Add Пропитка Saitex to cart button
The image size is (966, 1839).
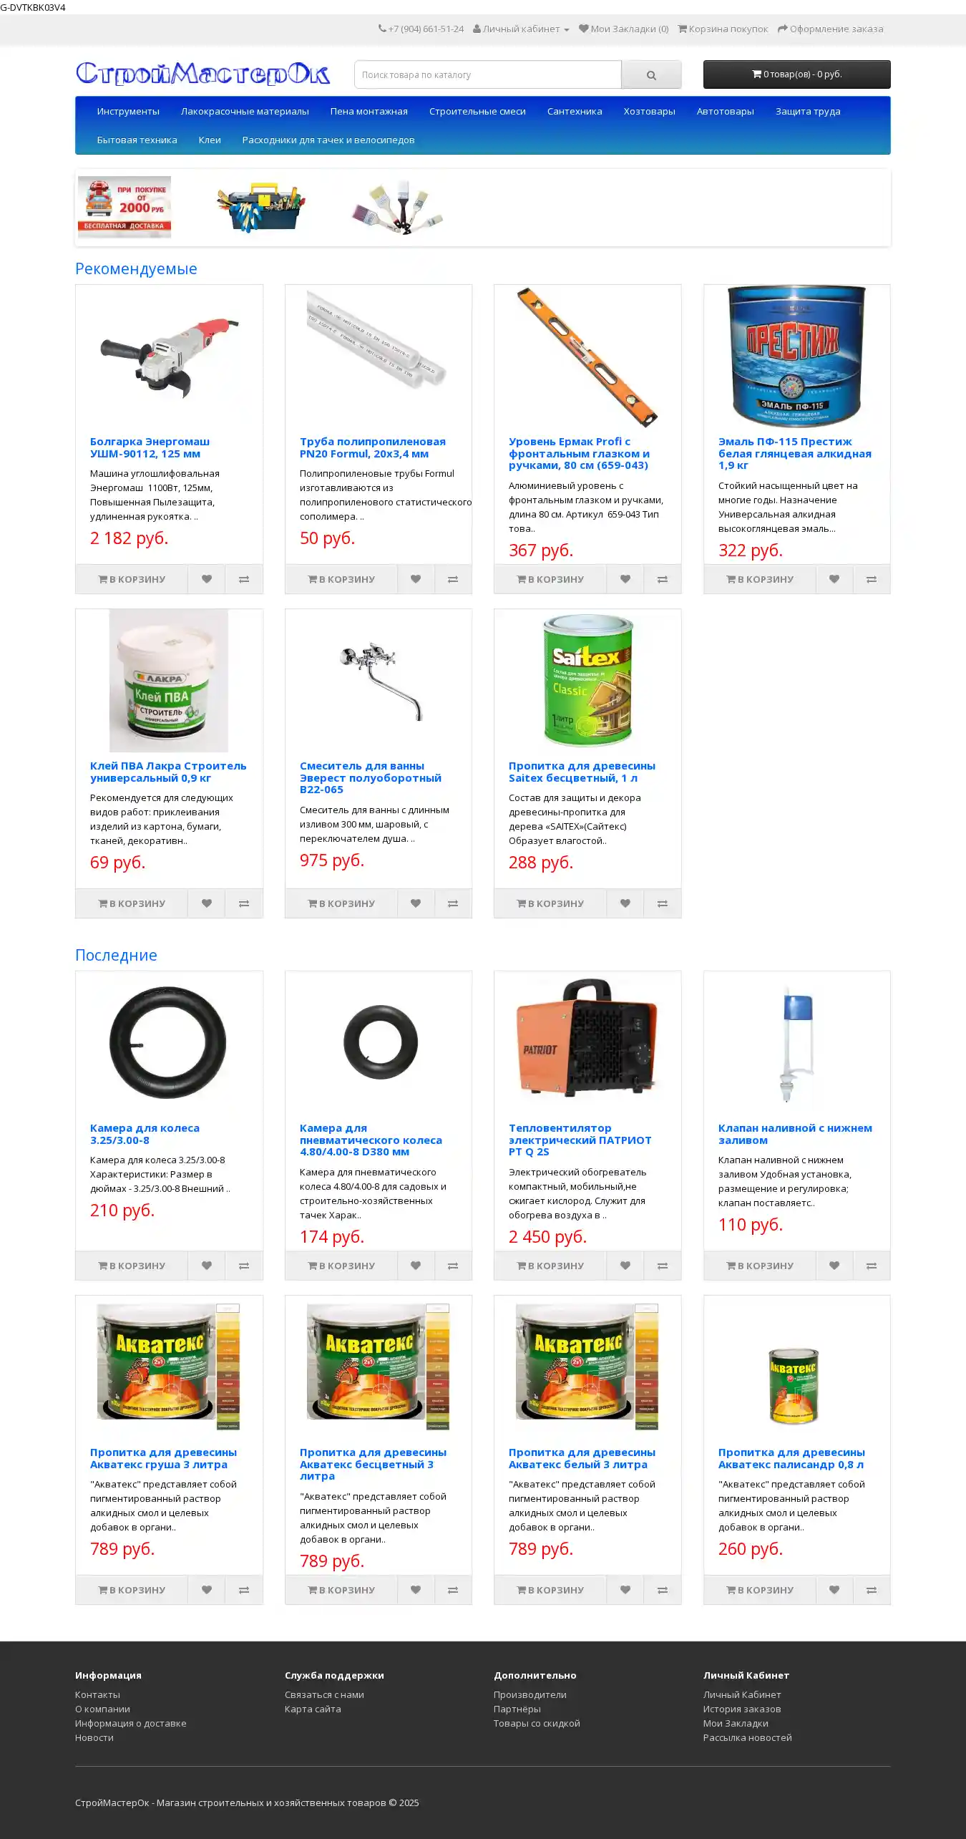pos(550,903)
